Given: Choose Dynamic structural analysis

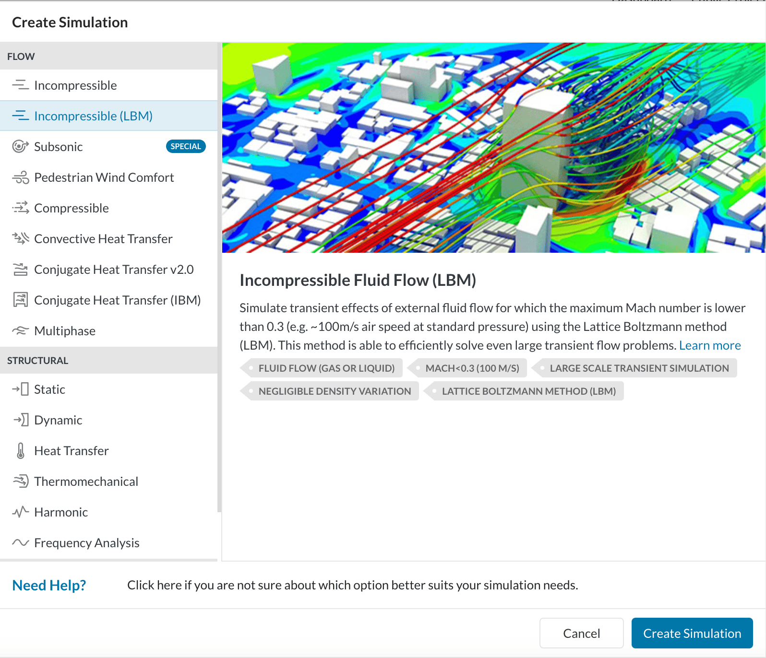Looking at the screenshot, I should point(58,420).
